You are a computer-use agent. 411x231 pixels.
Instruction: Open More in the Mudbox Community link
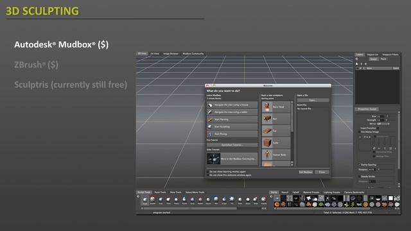point(232,158)
